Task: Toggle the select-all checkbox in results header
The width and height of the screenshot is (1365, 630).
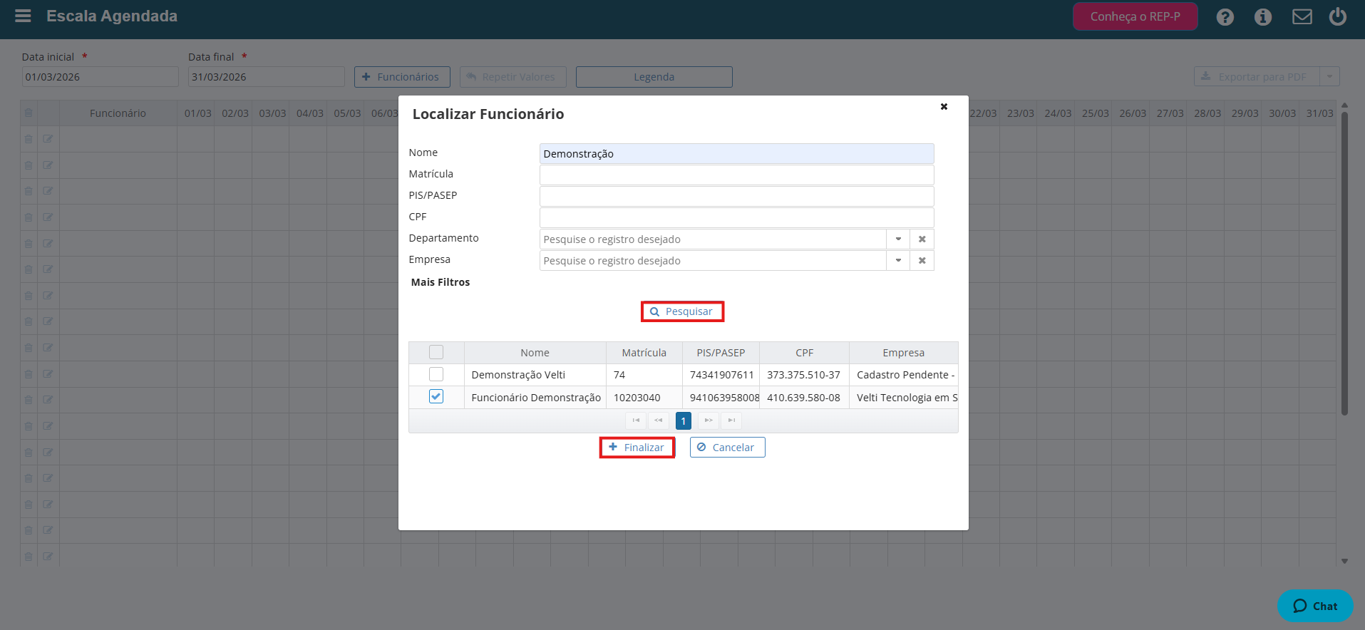Action: point(436,352)
